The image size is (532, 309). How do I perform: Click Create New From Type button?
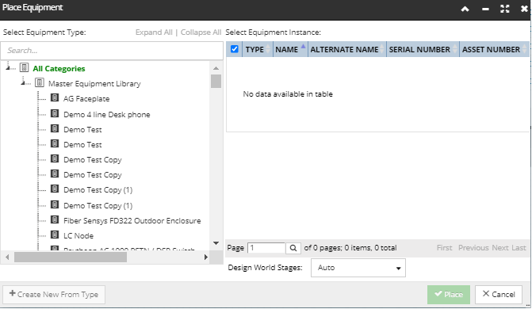coord(54,295)
